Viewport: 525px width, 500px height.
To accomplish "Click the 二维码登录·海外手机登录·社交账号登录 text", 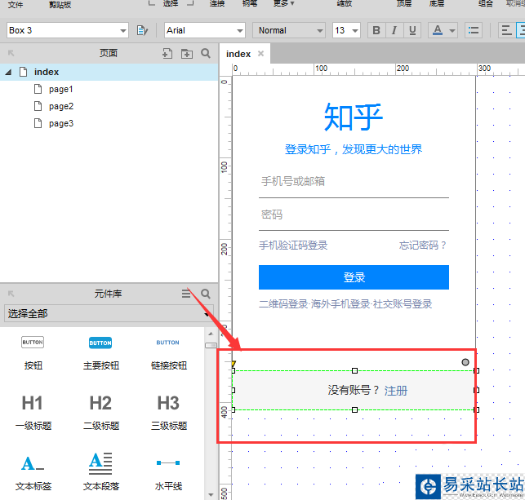I will pos(345,304).
